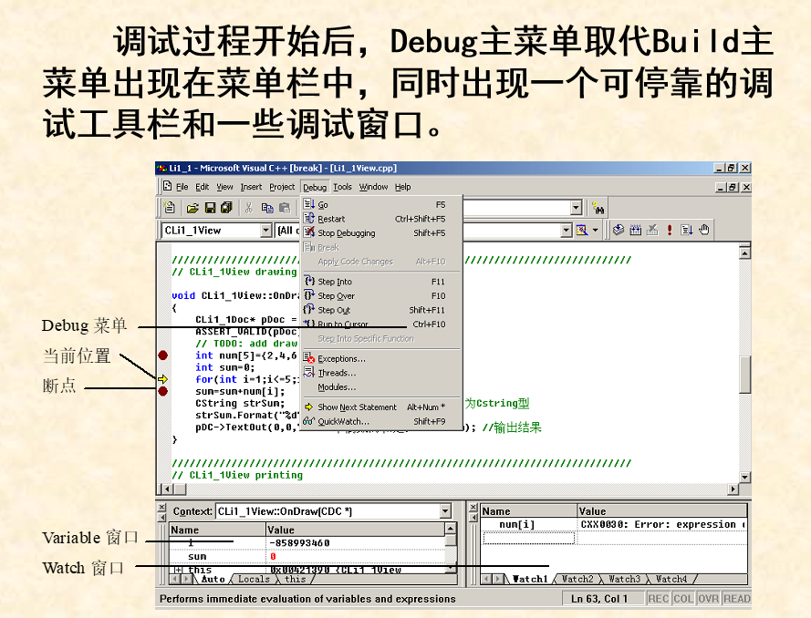Screen dimensions: 811x618
Task: Select the Watch1 tab
Action: pos(530,579)
